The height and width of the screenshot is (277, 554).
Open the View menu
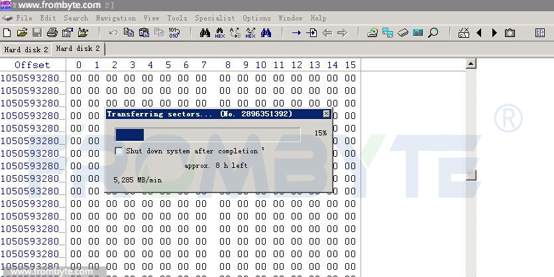pos(151,18)
